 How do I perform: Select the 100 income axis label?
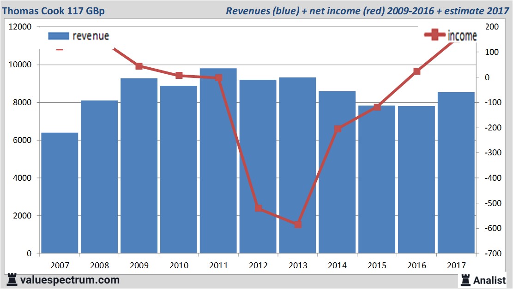[x=492, y=52]
